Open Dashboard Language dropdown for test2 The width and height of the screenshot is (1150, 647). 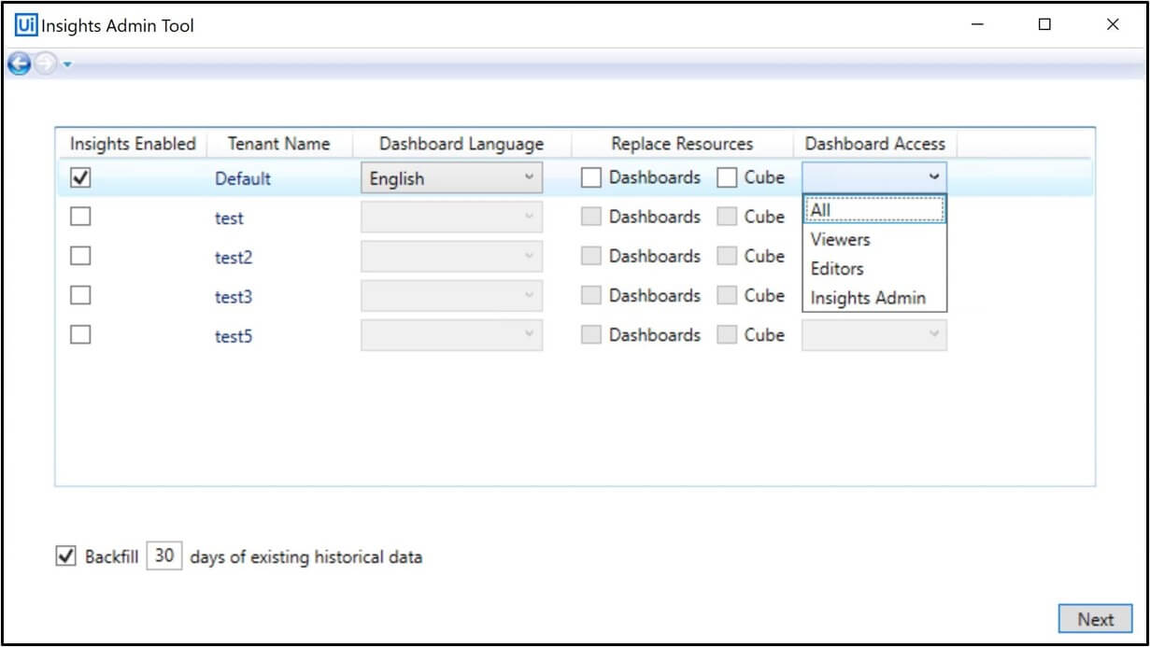[451, 256]
